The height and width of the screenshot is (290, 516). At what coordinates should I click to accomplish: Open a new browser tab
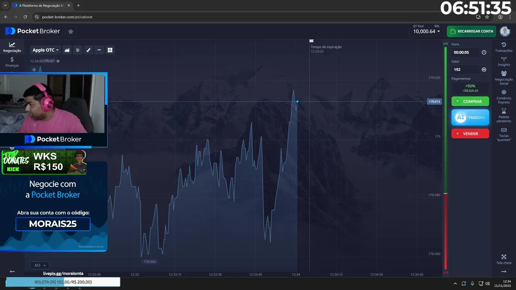pyautogui.click(x=78, y=6)
